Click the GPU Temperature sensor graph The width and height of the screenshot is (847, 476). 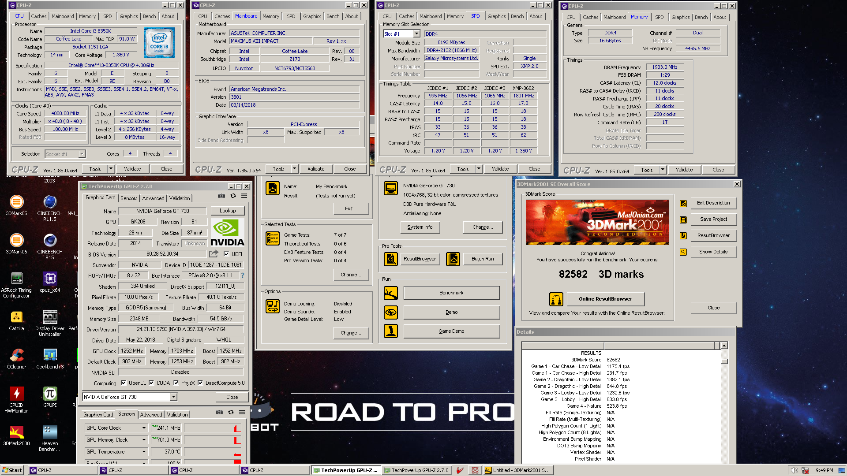click(213, 452)
